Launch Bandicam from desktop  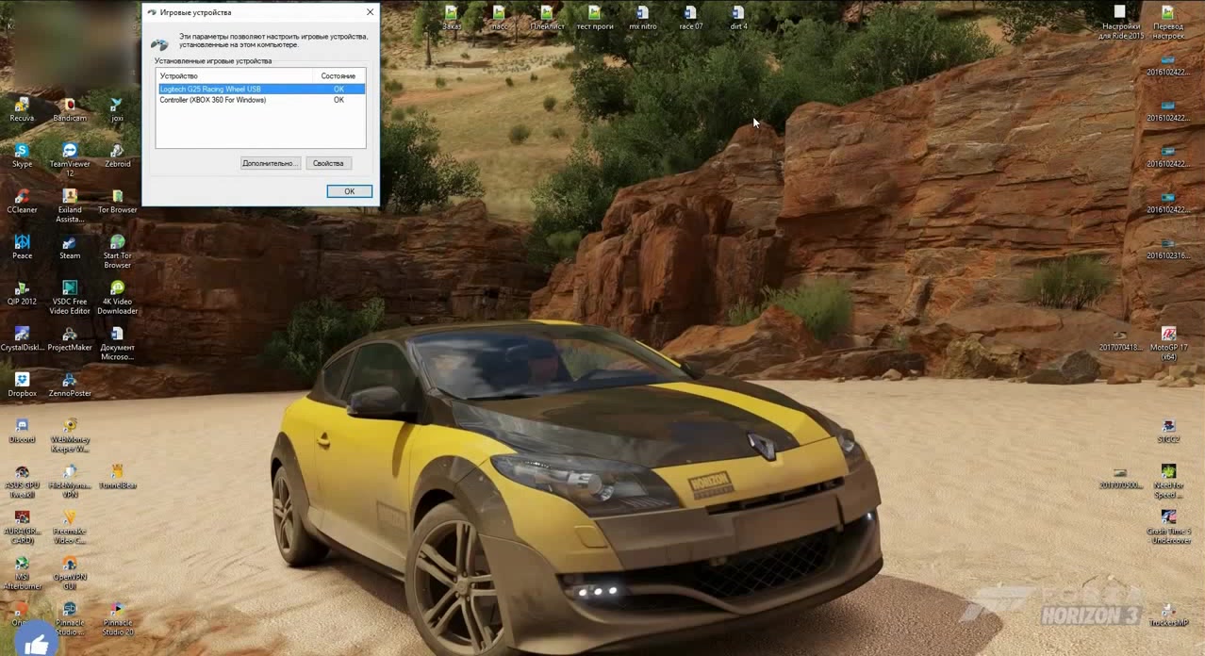click(70, 107)
